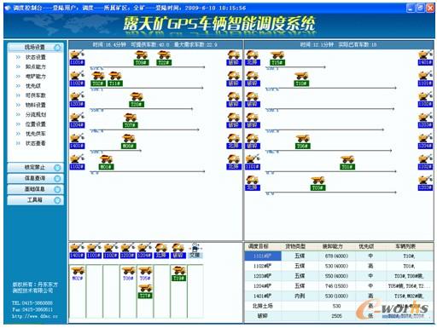This screenshot has height=328, width=437.
Task: Open 分流规划 in the sidebar
Action: tap(36, 114)
